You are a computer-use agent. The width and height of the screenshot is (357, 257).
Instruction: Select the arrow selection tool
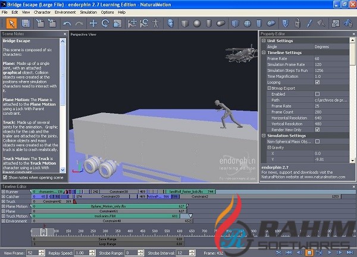pyautogui.click(x=11, y=23)
